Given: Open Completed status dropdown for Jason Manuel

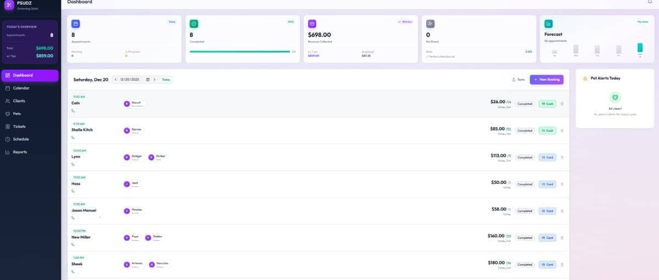Looking at the screenshot, I should point(525,211).
